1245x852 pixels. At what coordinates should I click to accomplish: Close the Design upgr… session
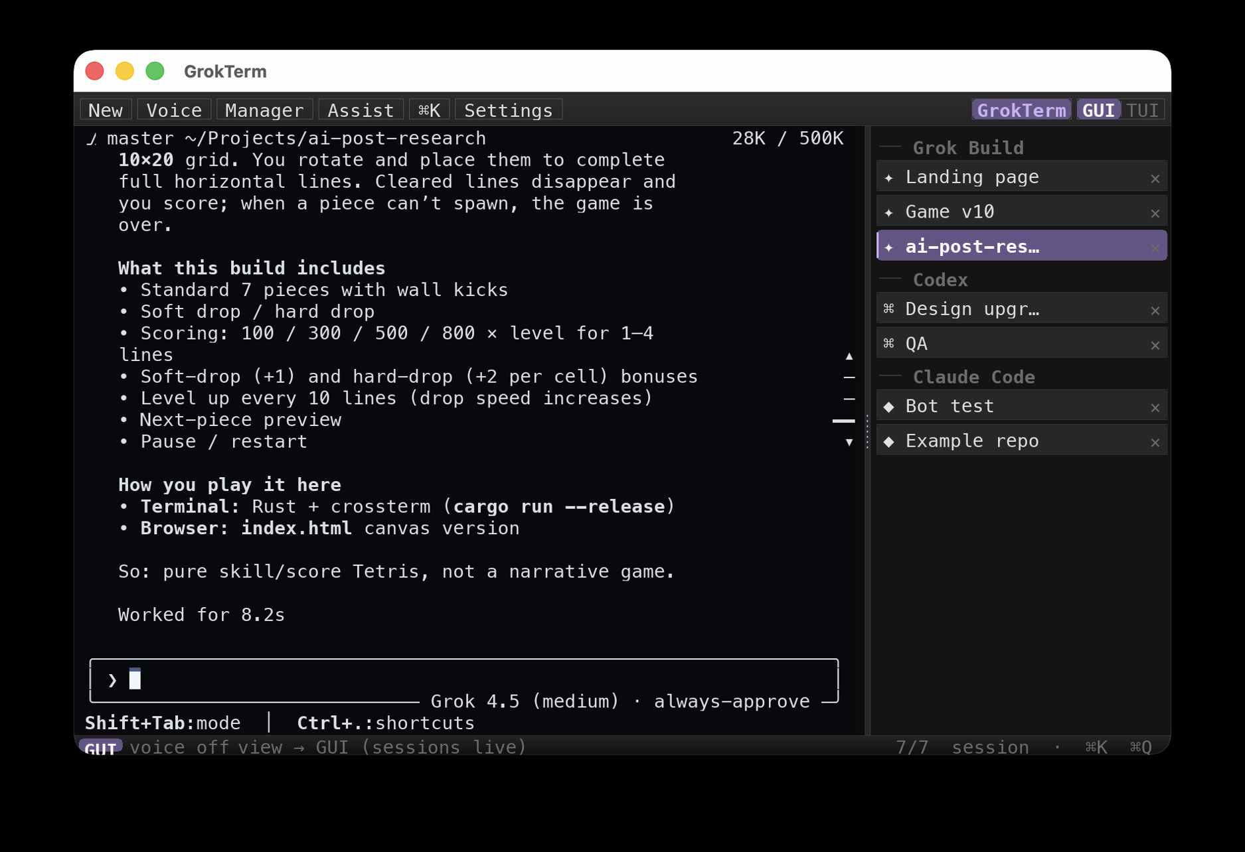[x=1155, y=310]
